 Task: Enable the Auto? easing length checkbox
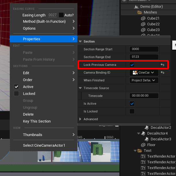[x=61, y=15]
